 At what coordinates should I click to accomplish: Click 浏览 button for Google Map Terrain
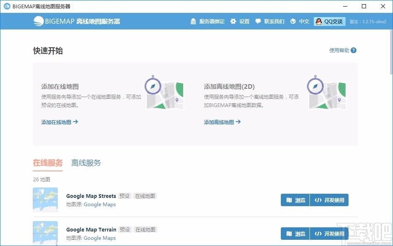(x=295, y=234)
